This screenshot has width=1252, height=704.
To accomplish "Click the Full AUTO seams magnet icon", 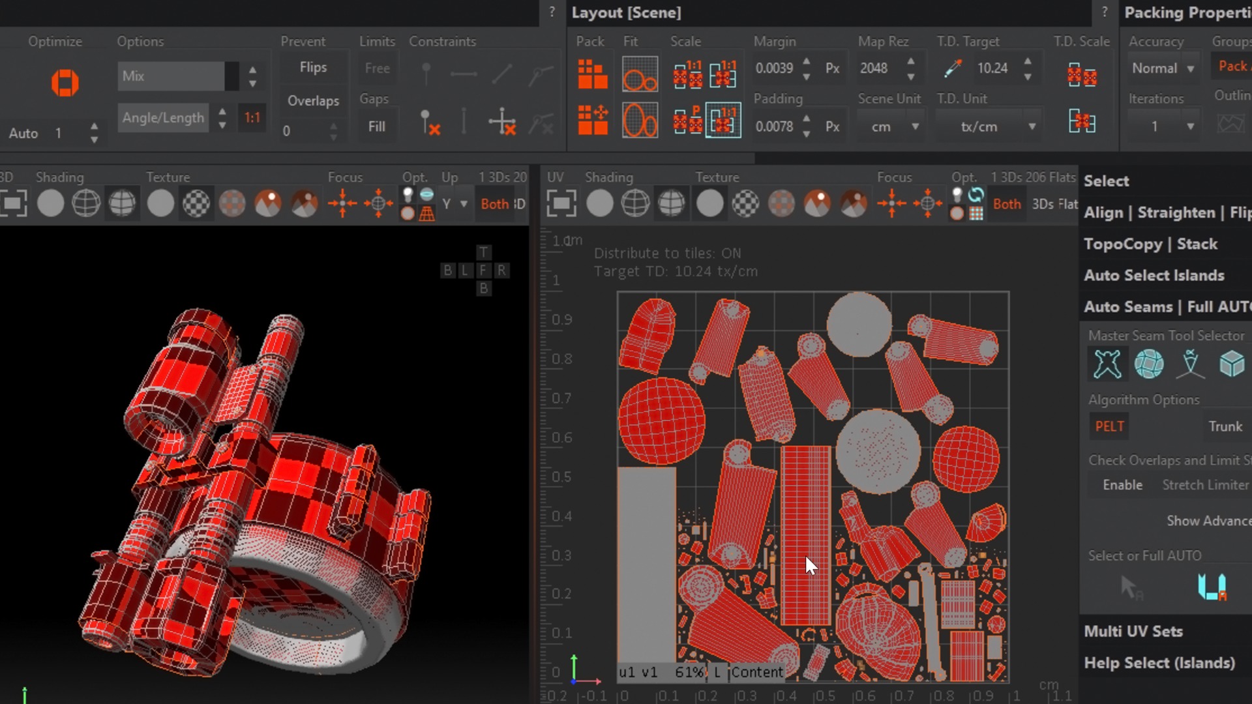I will pyautogui.click(x=1212, y=587).
